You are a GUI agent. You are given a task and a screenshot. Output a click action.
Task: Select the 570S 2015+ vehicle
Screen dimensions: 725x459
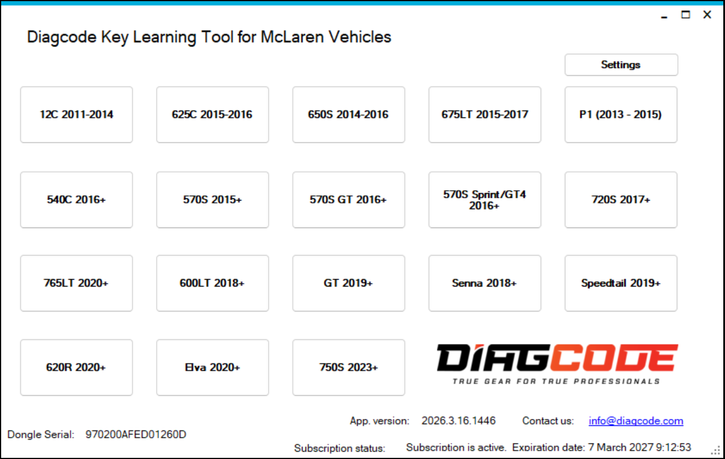[x=212, y=199]
